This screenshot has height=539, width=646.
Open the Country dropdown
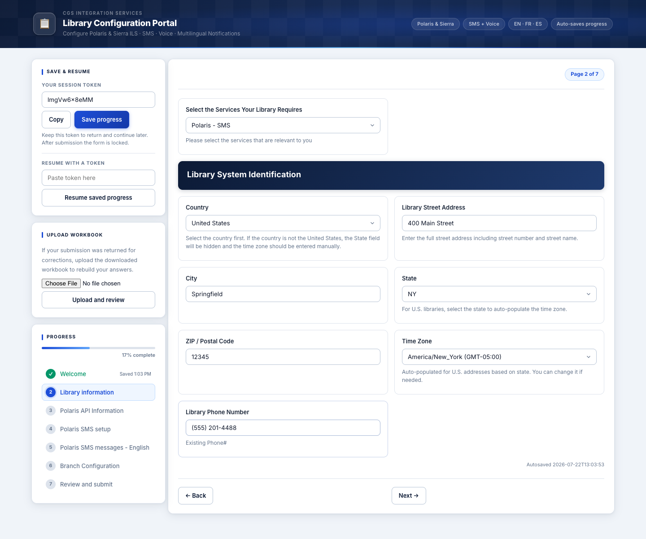(283, 223)
